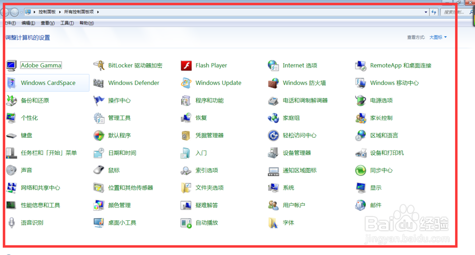The width and height of the screenshot is (475, 255).
Task: Open the 轻松访问中心 link
Action: pyautogui.click(x=299, y=135)
